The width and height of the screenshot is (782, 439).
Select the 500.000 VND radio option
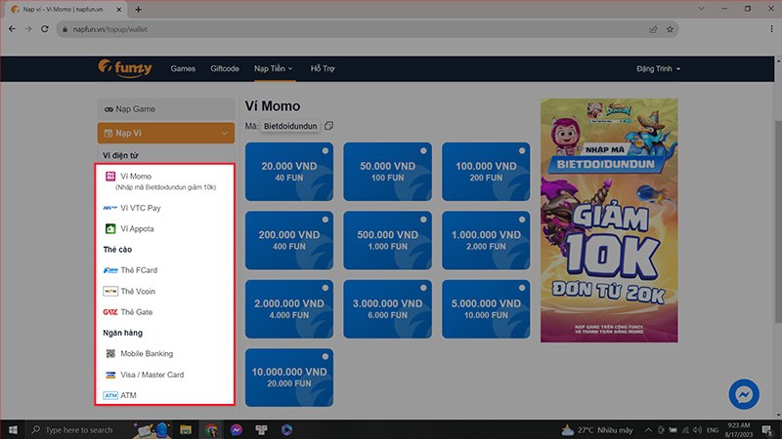[x=423, y=219]
